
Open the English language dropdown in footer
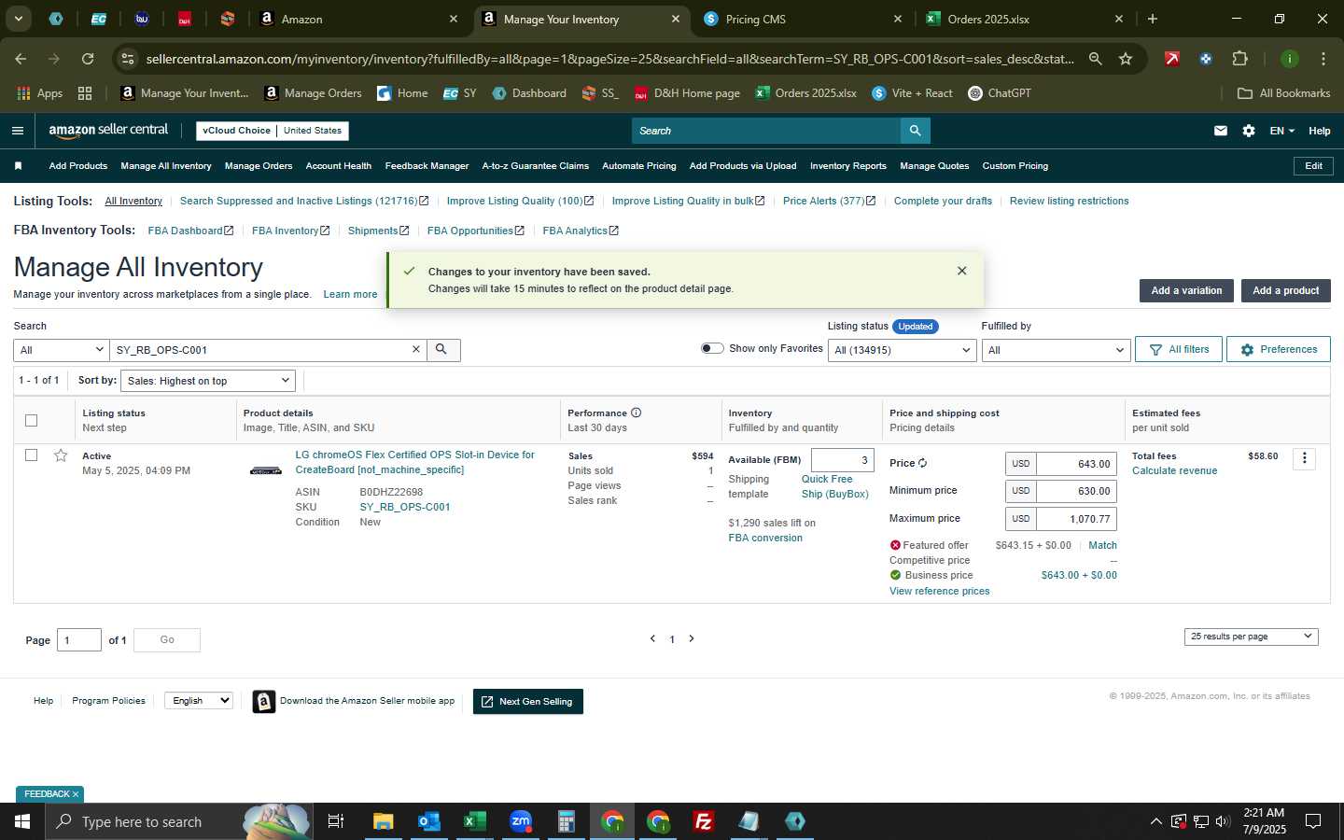[199, 701]
